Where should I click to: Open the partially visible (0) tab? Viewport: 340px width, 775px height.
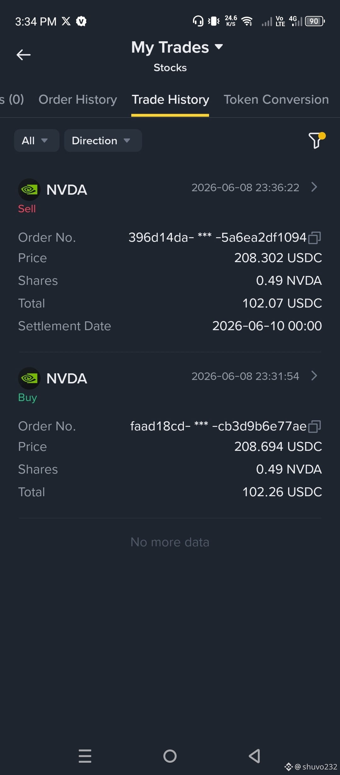click(x=12, y=100)
